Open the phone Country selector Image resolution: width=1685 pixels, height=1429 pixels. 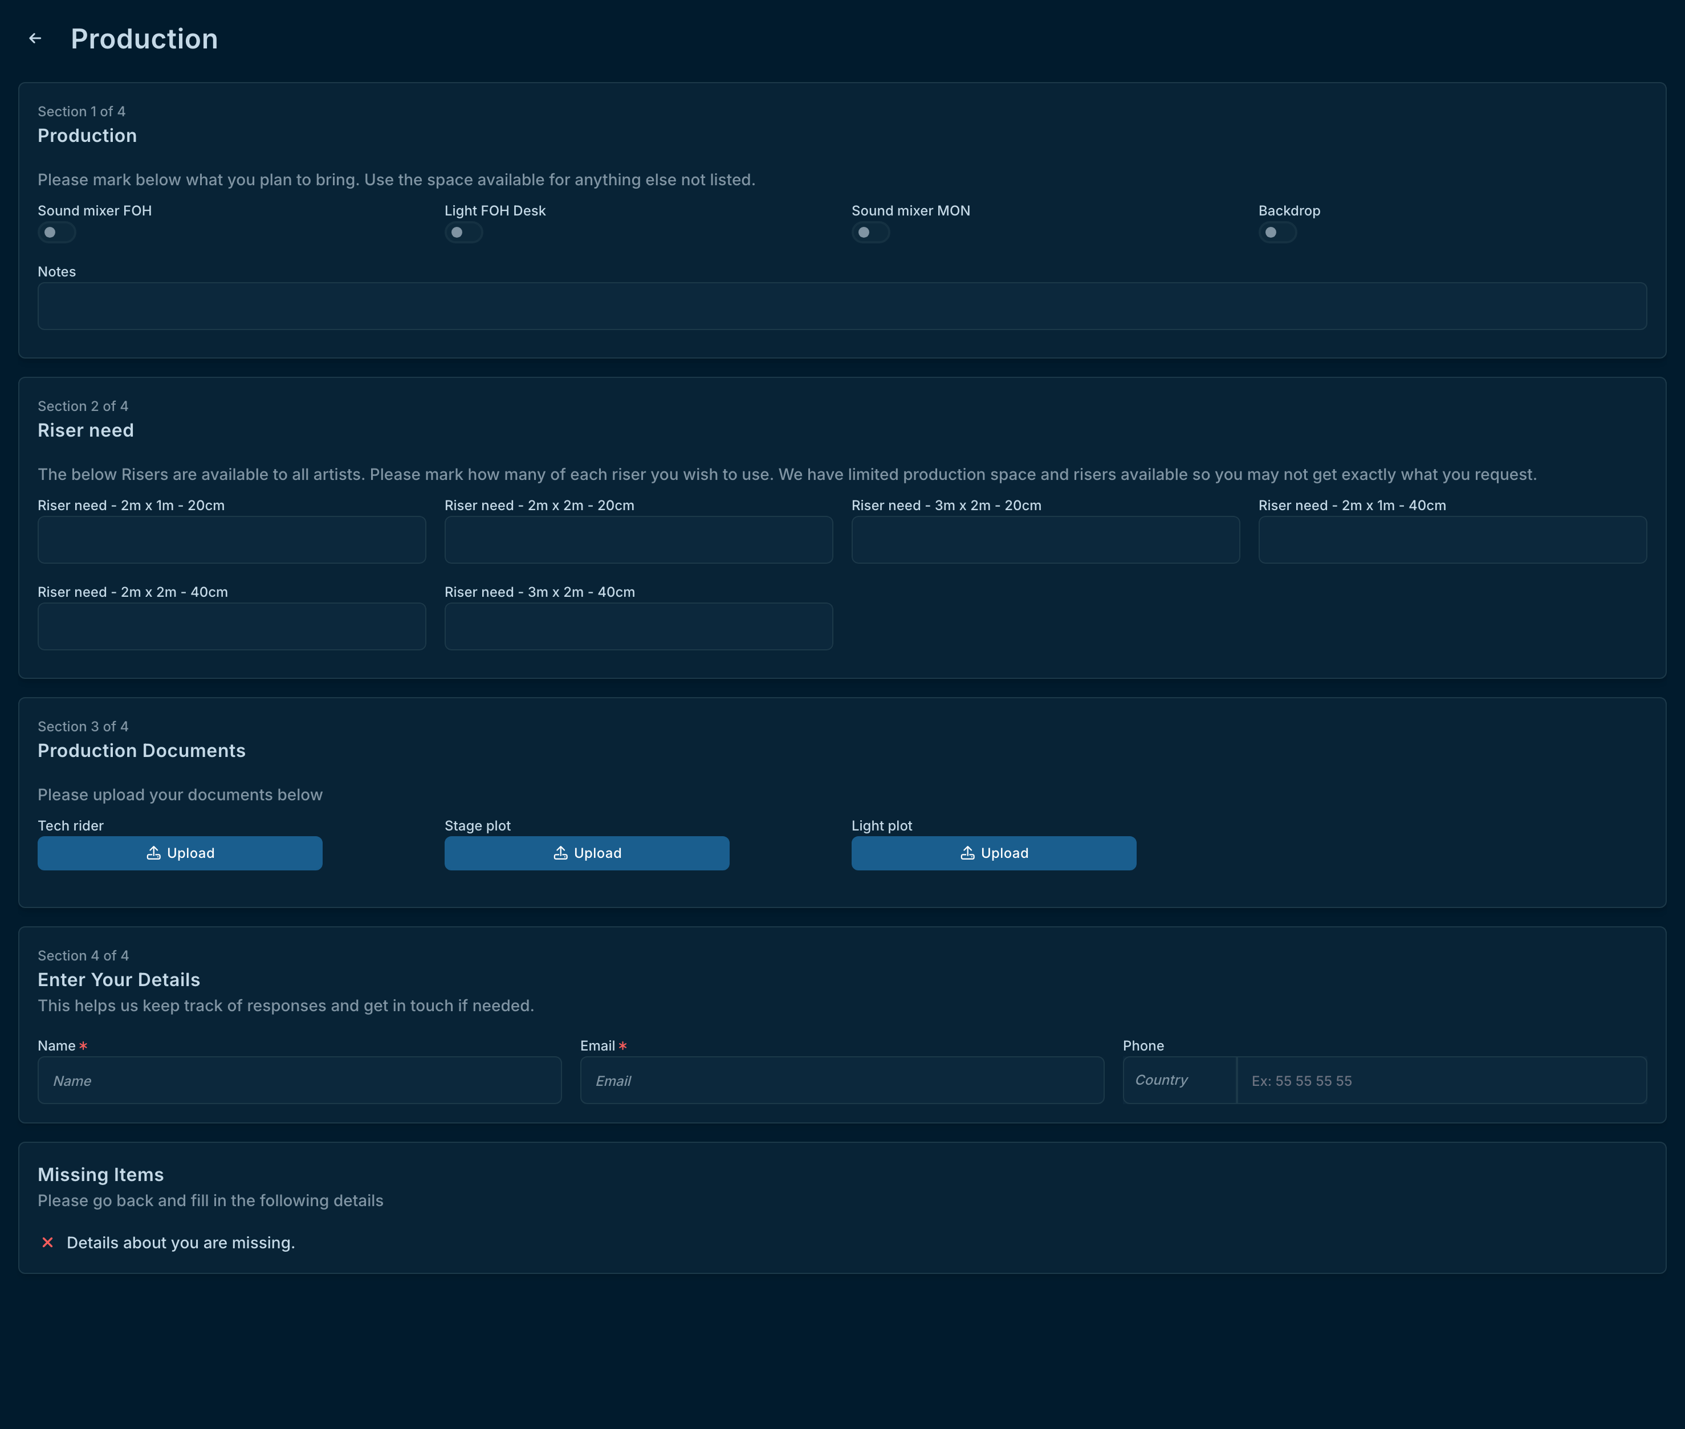pos(1179,1080)
